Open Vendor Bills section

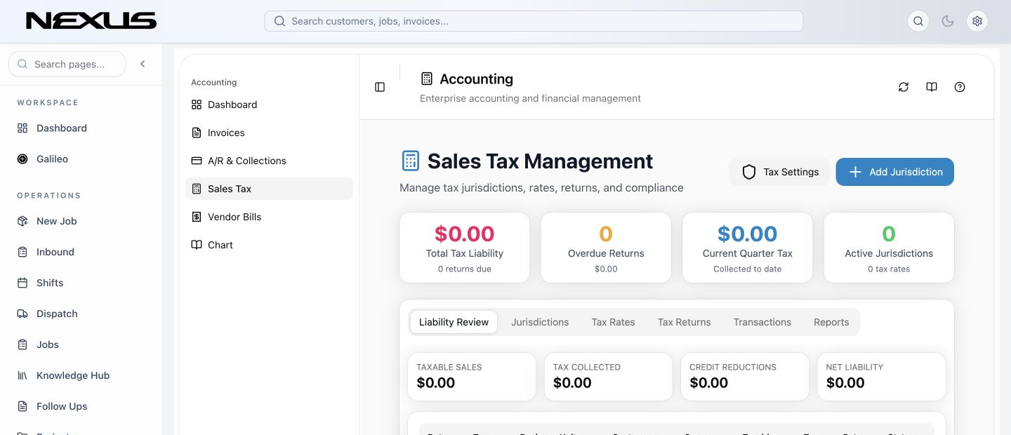tap(269, 217)
